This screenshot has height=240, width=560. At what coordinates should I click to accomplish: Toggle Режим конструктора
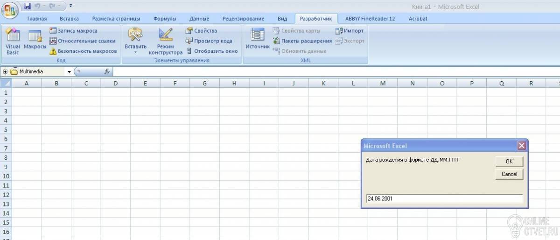[166, 42]
